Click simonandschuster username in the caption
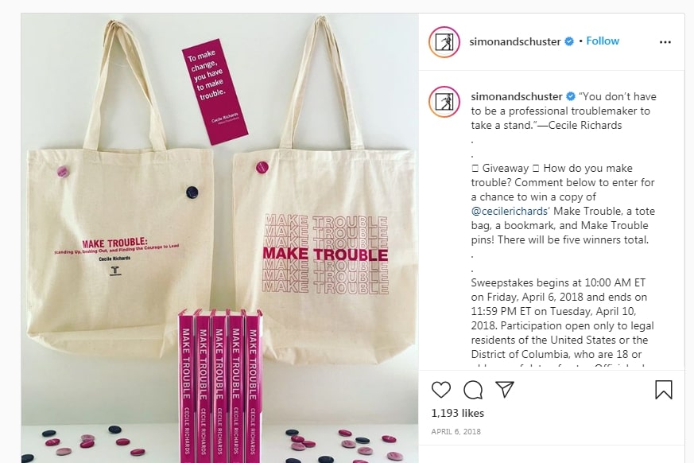 517,96
